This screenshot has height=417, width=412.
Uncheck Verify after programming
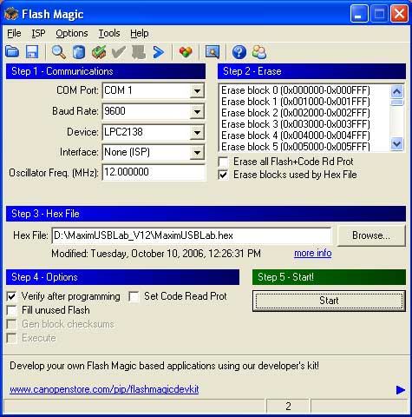[x=11, y=296]
